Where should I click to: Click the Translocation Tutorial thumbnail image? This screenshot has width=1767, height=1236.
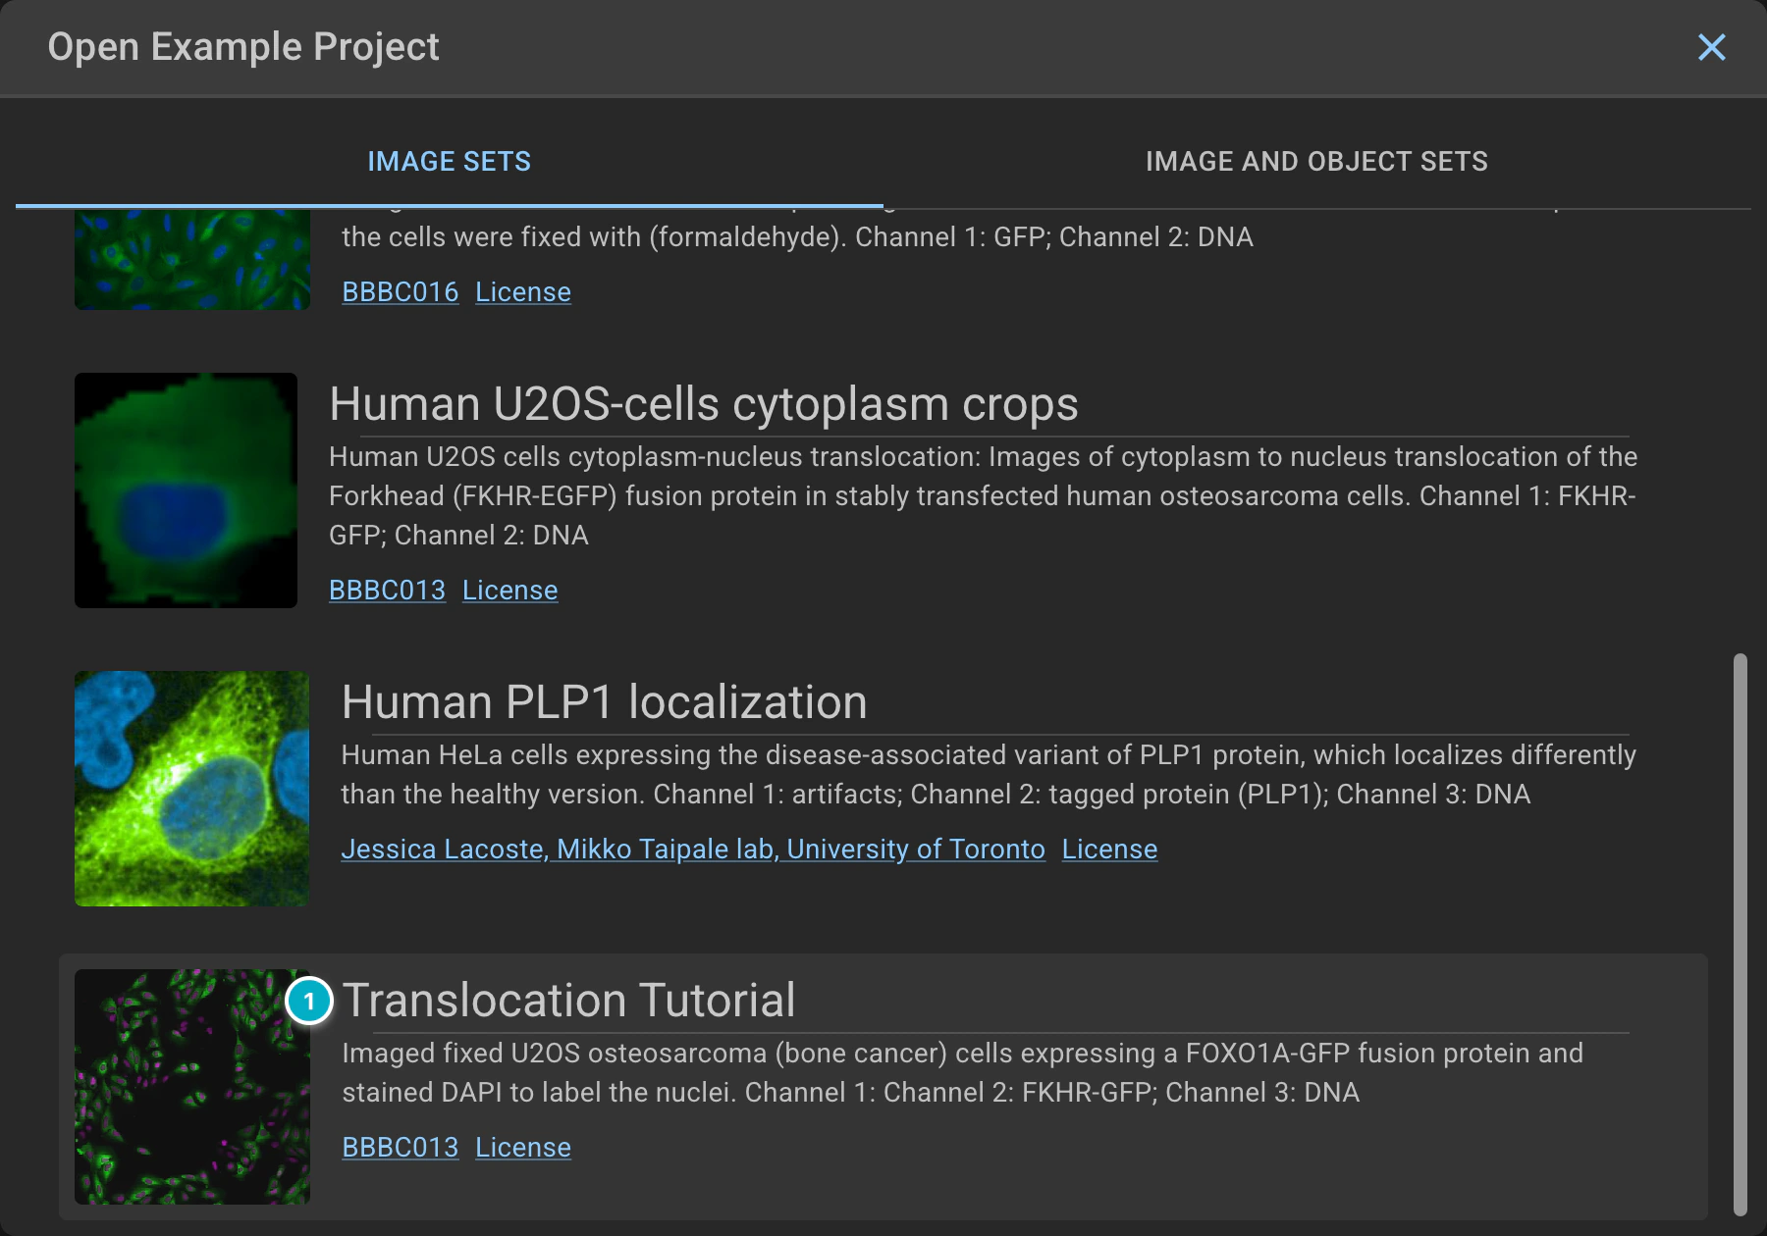(192, 1087)
